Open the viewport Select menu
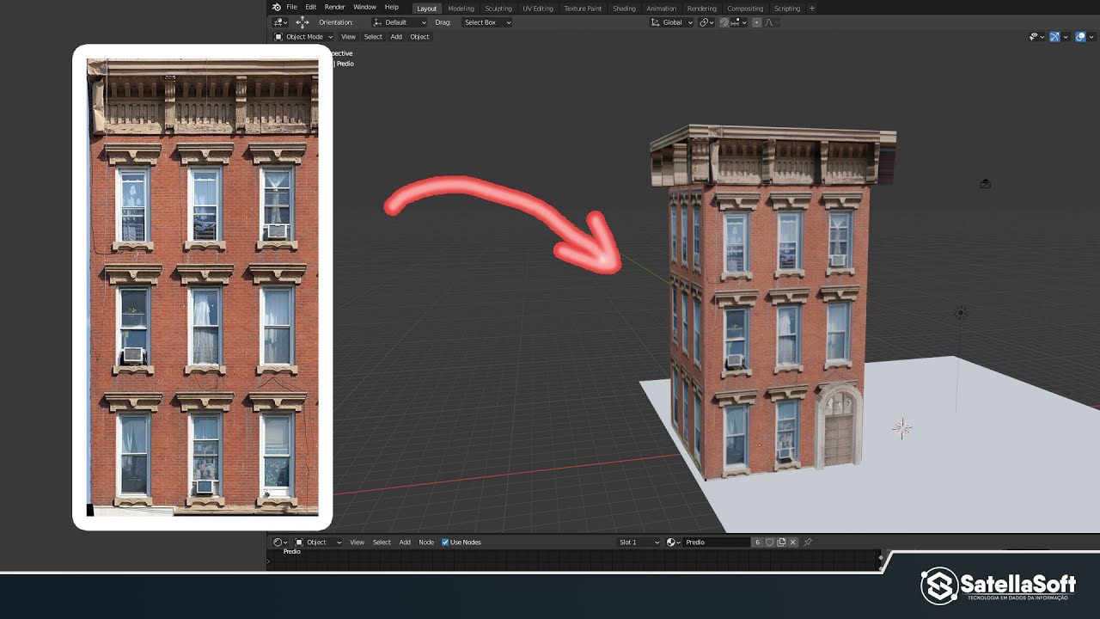 tap(373, 37)
